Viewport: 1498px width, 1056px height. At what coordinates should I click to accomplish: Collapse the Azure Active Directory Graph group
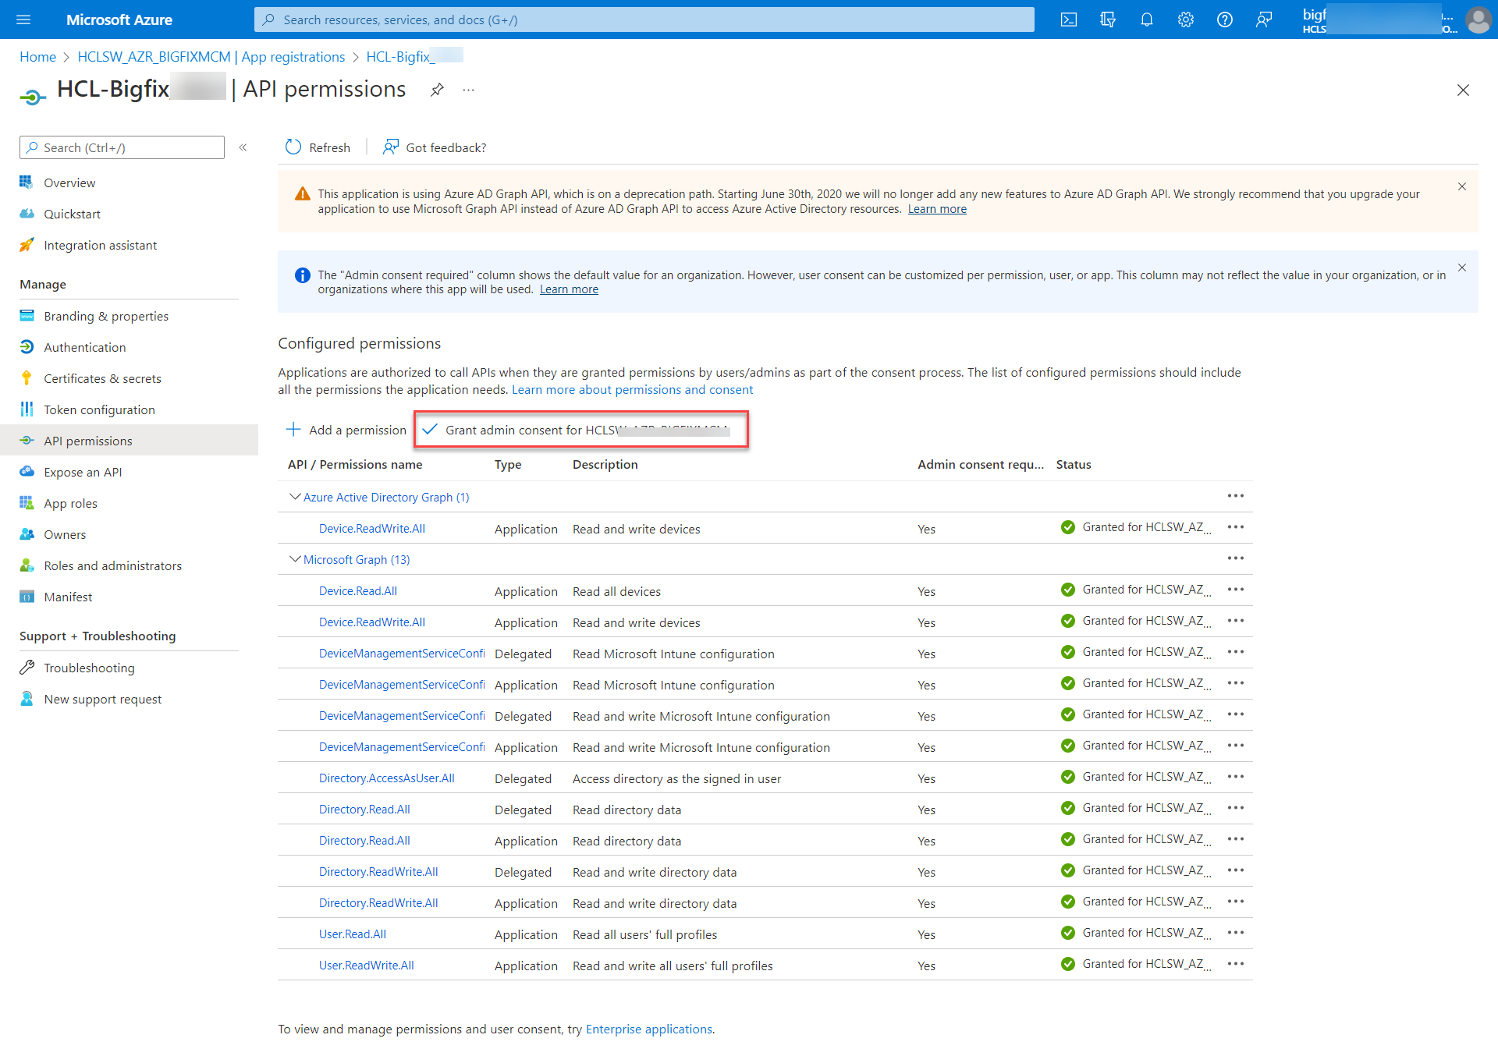(x=295, y=496)
